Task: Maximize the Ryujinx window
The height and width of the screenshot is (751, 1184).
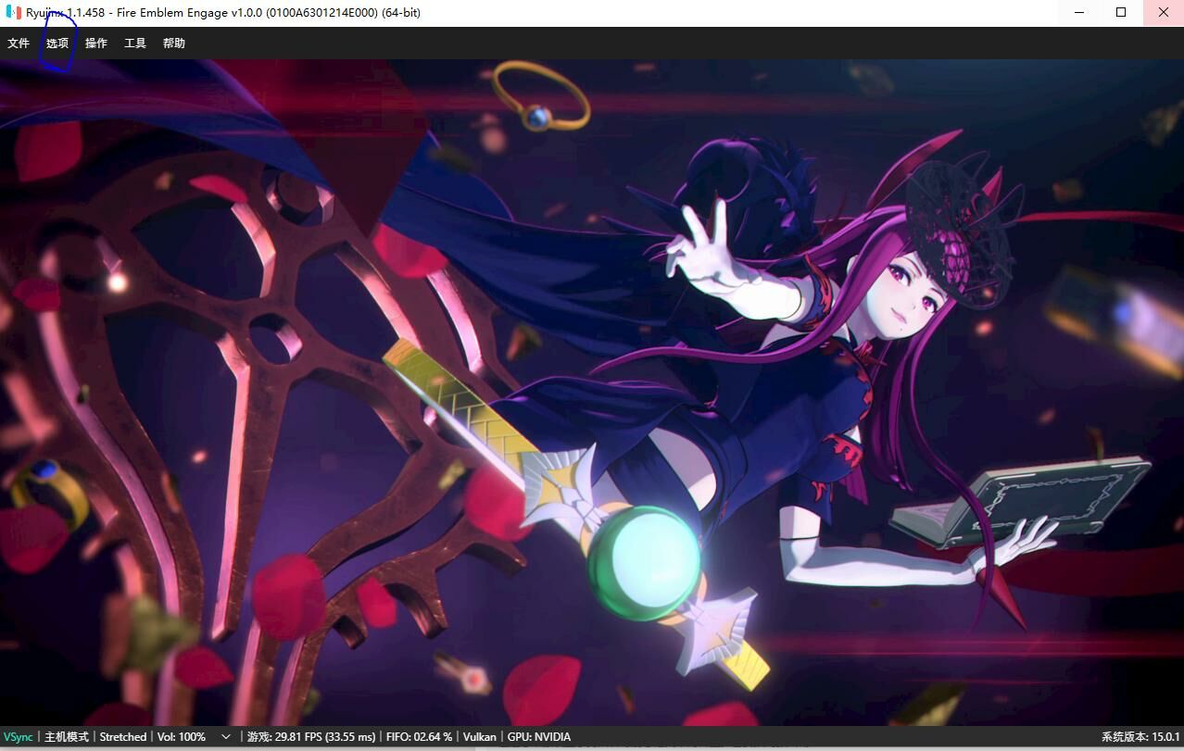Action: (1121, 13)
